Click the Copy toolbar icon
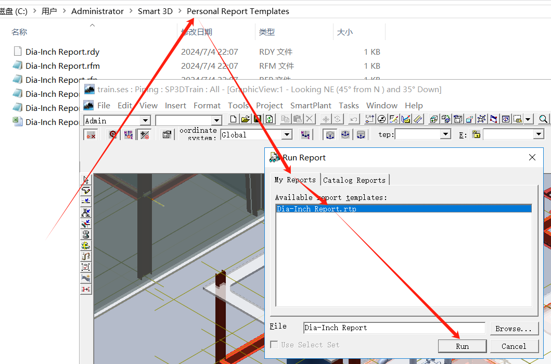This screenshot has height=364, width=551. pyautogui.click(x=285, y=119)
